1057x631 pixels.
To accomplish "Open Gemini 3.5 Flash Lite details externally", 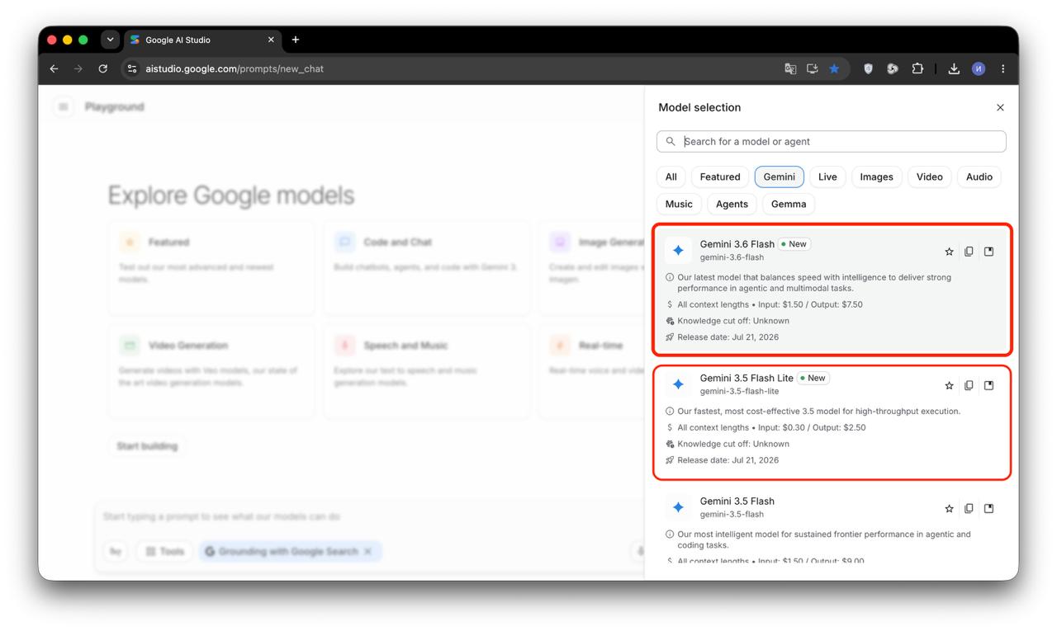I will [x=988, y=385].
